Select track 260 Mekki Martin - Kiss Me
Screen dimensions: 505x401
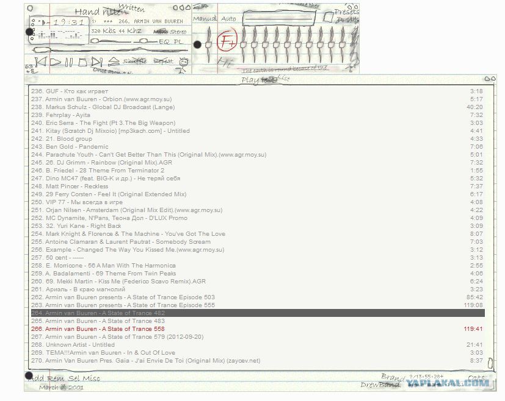tap(258, 282)
